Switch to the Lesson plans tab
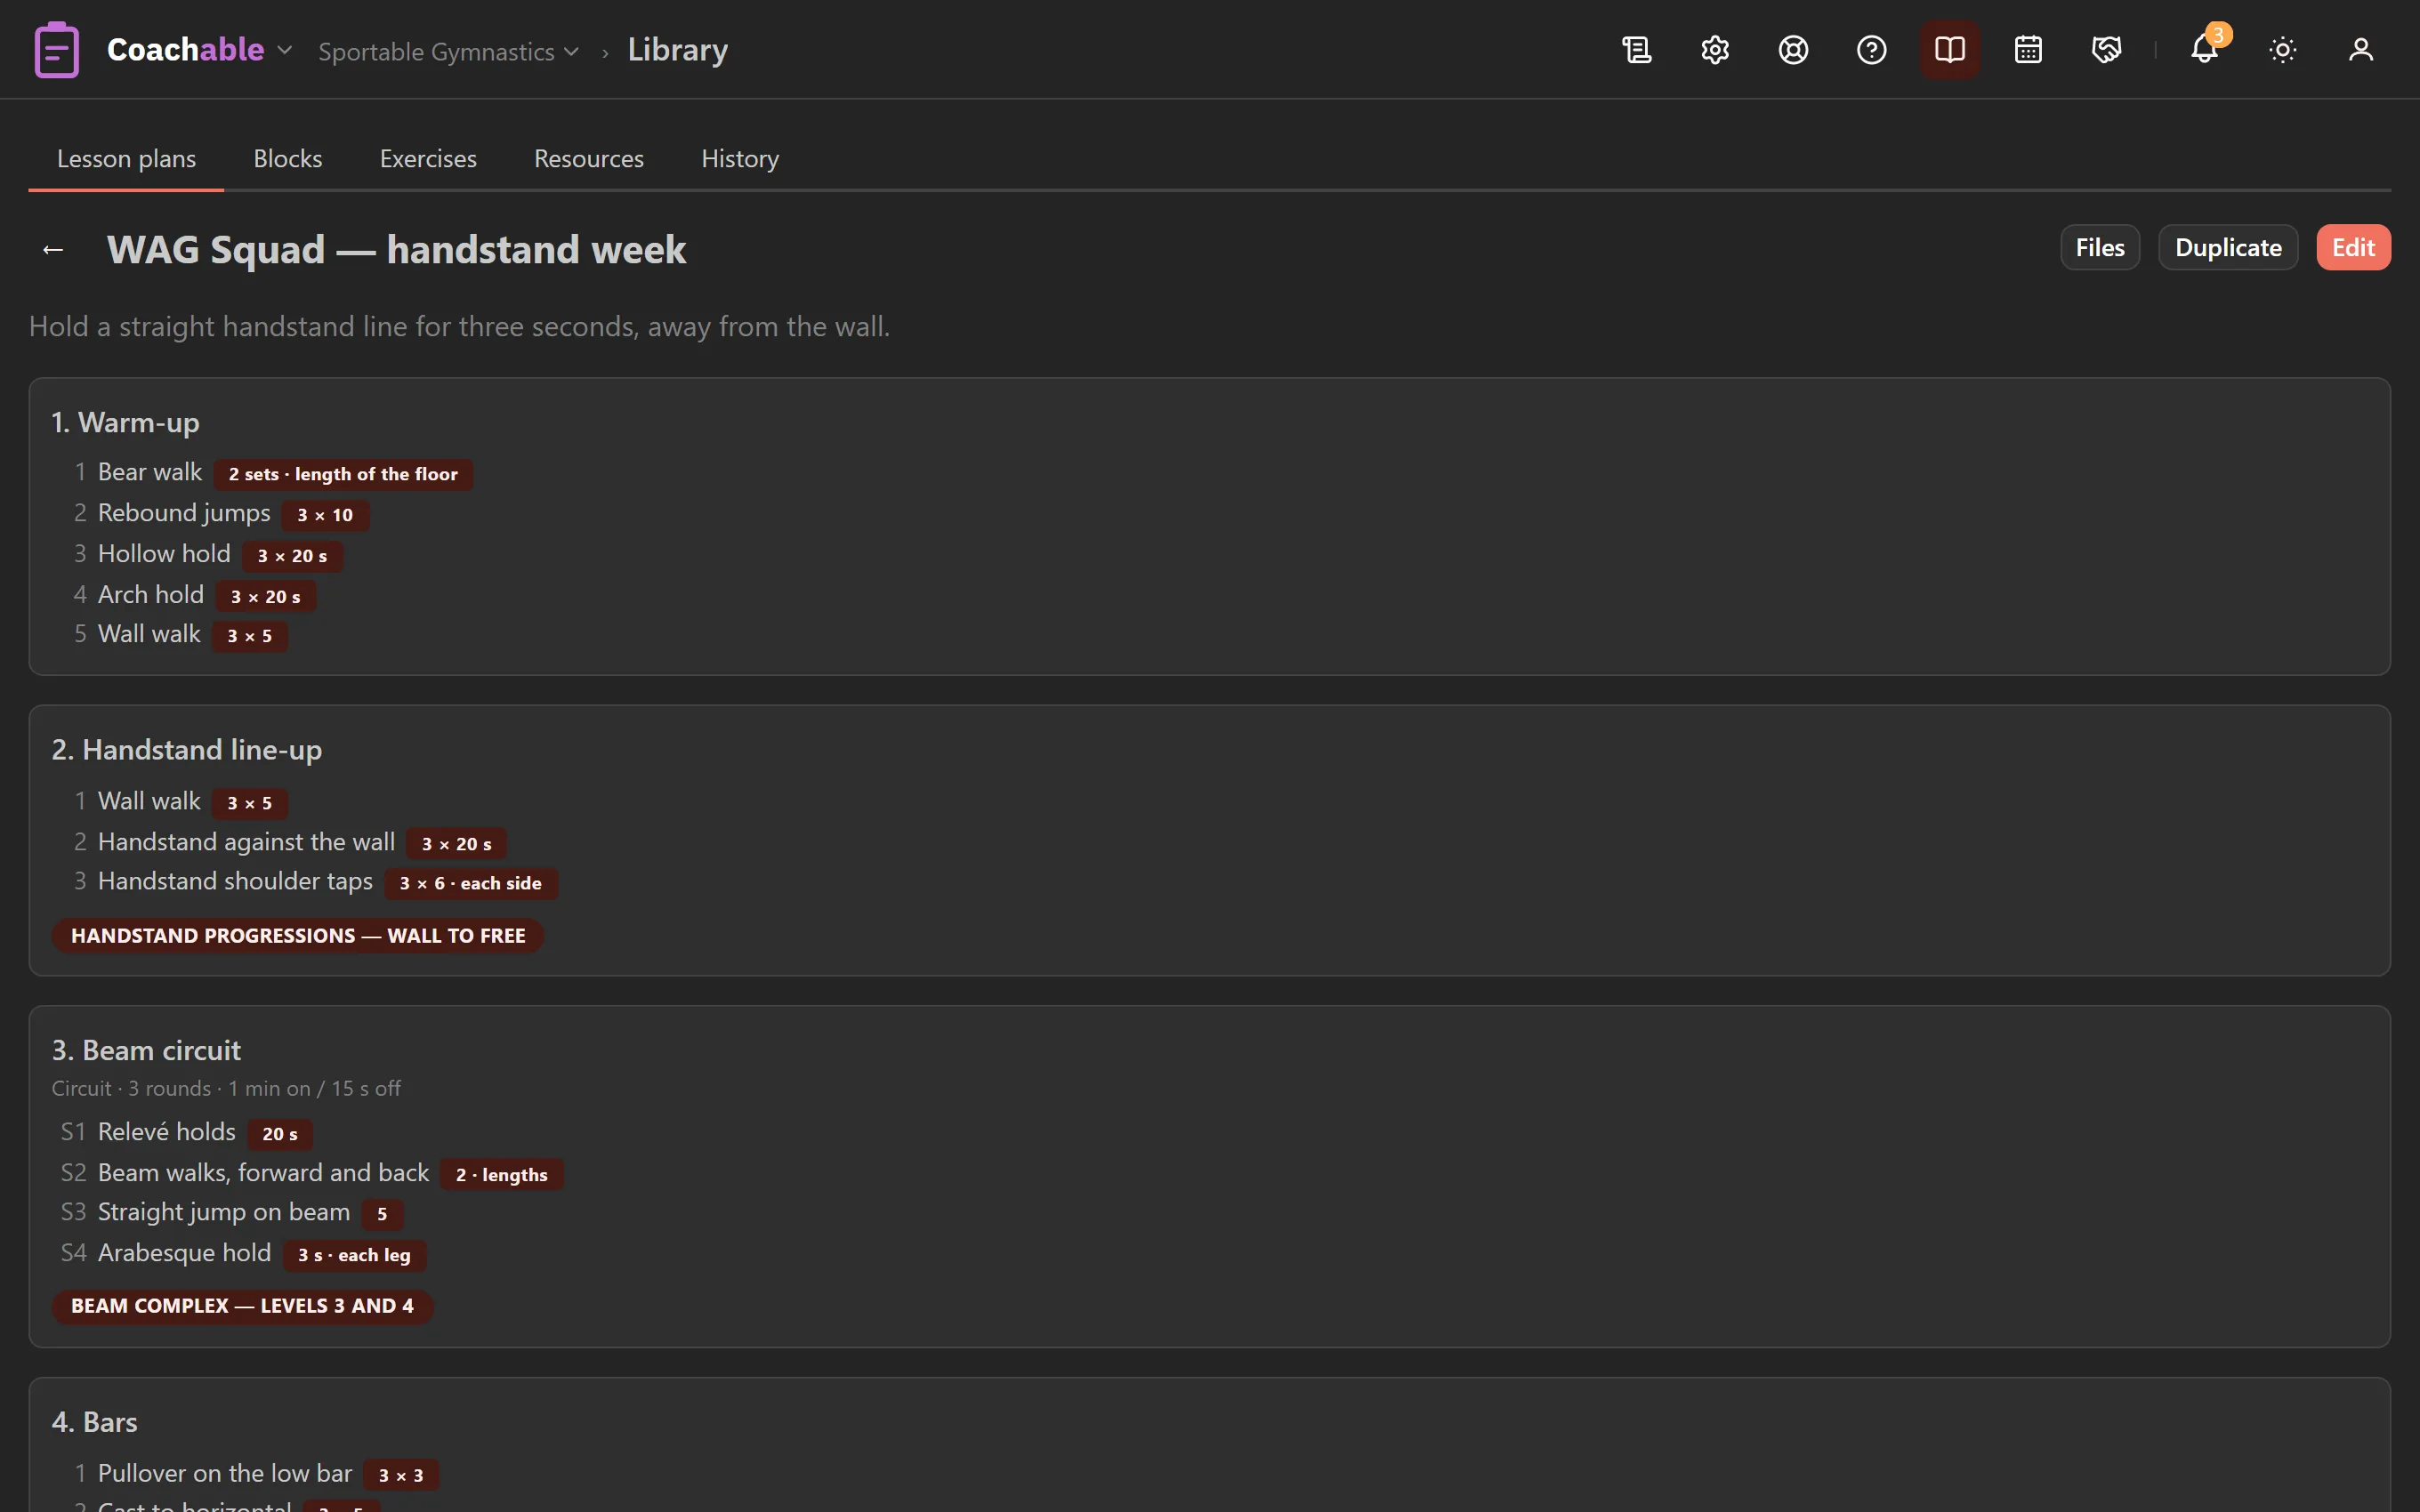The height and width of the screenshot is (1512, 2420). pyautogui.click(x=126, y=159)
